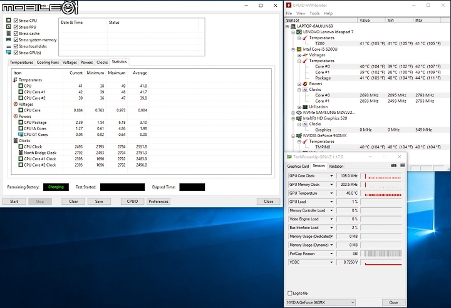Screen dimensions: 451x308
Task: Expand the NVMe SAMSUNG tree node
Action: [293, 113]
